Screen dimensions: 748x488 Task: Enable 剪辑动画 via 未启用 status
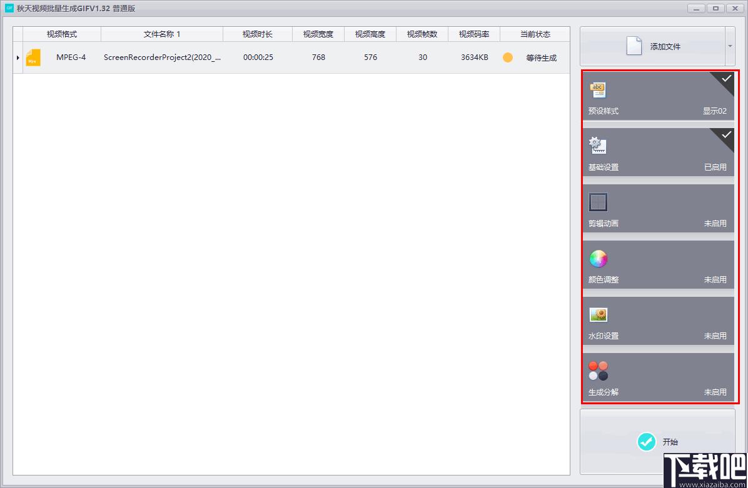coord(715,224)
